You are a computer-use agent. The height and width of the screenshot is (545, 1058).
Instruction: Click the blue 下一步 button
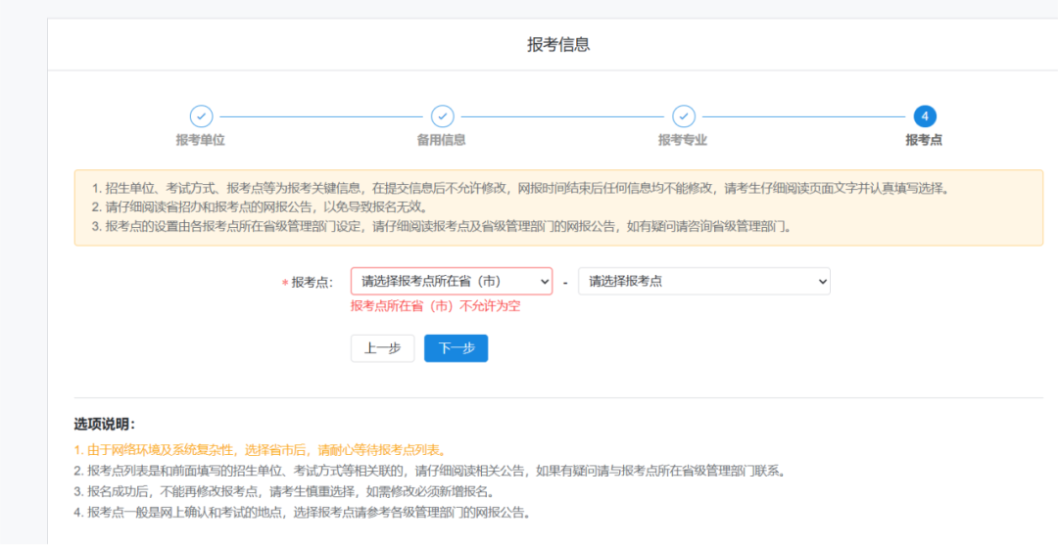click(456, 348)
